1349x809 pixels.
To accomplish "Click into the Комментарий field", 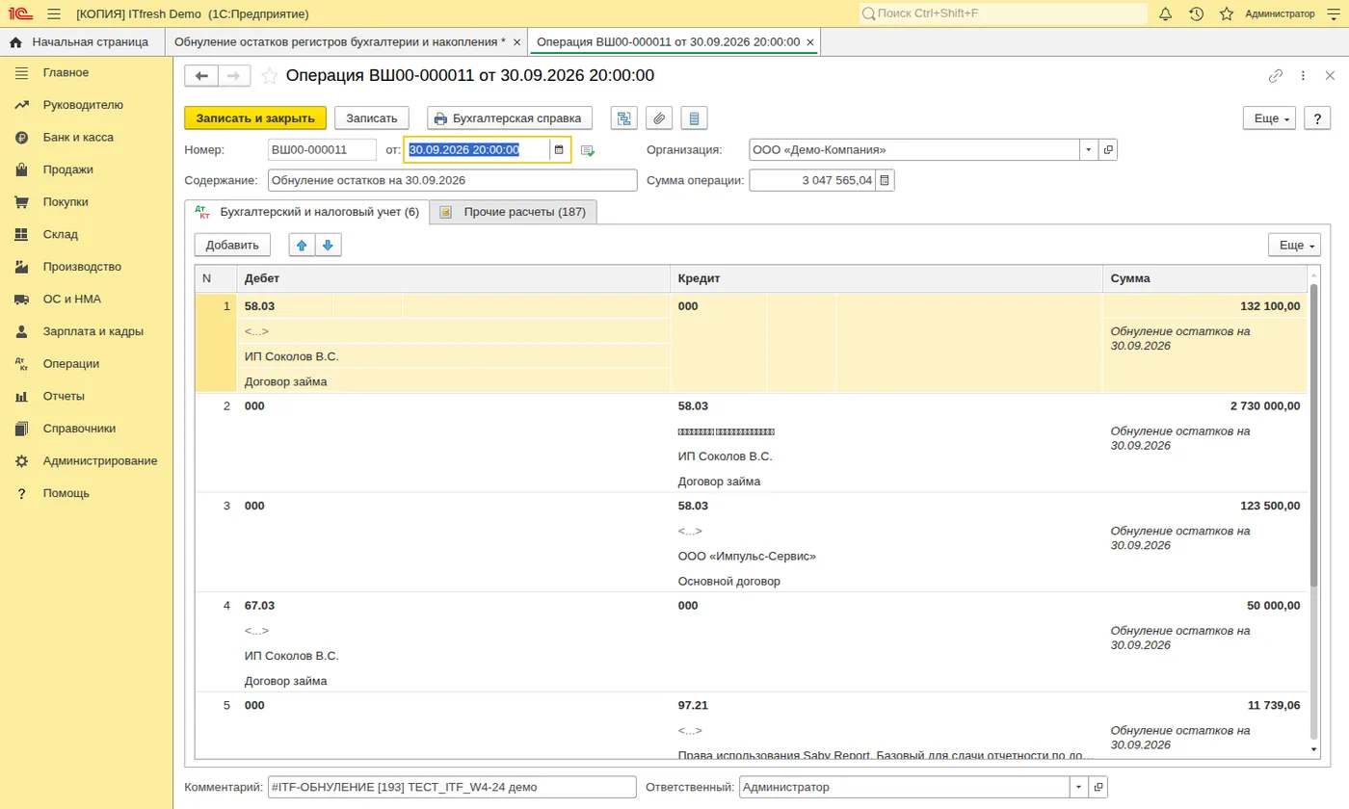I will [453, 787].
